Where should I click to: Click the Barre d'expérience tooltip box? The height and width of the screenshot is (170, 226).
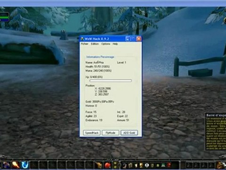216,132
